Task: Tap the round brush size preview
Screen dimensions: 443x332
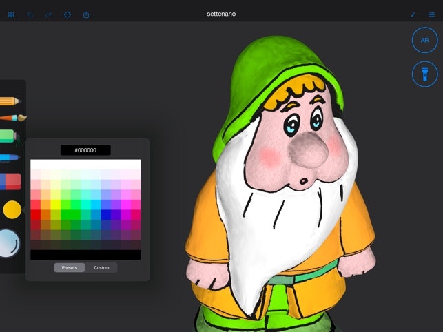Action: tap(10, 244)
